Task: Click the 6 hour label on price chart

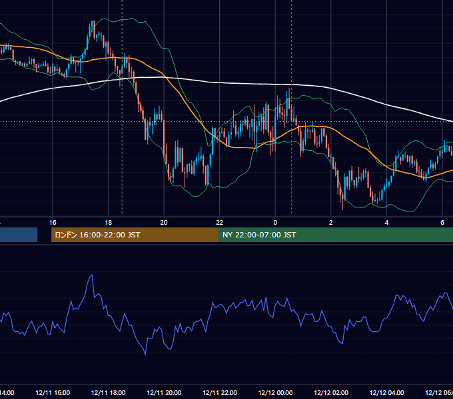Action: pyautogui.click(x=442, y=223)
